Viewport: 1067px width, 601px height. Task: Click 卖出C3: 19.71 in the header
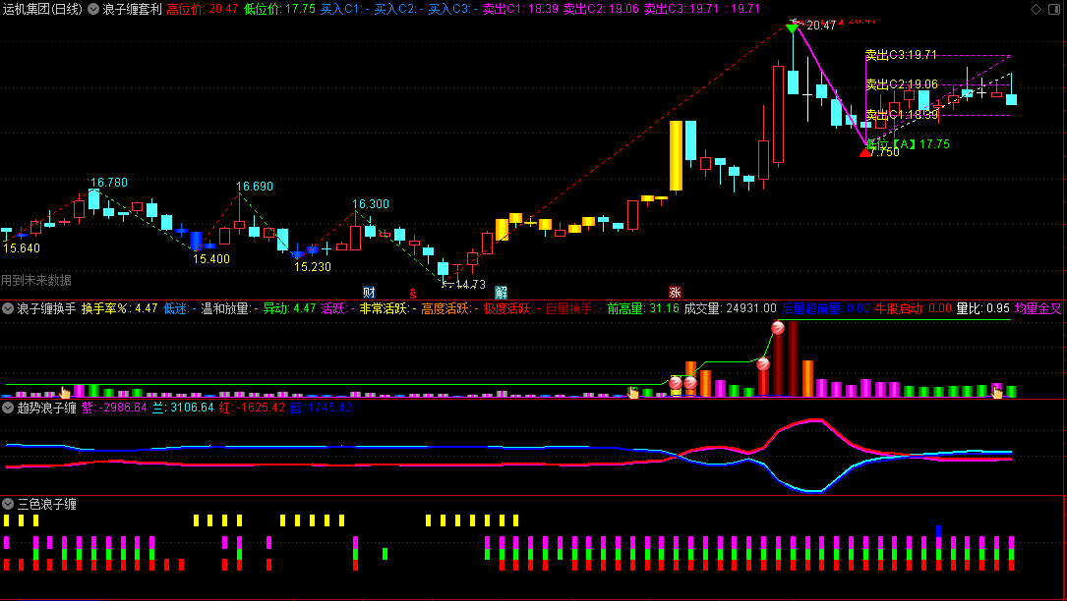(682, 10)
